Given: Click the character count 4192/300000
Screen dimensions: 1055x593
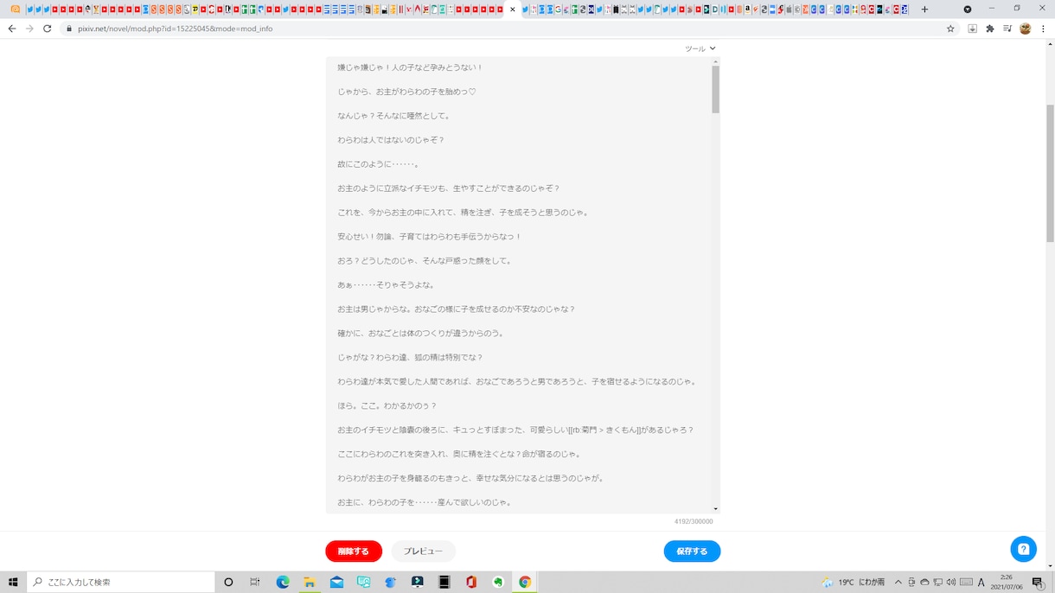Looking at the screenshot, I should 694,522.
